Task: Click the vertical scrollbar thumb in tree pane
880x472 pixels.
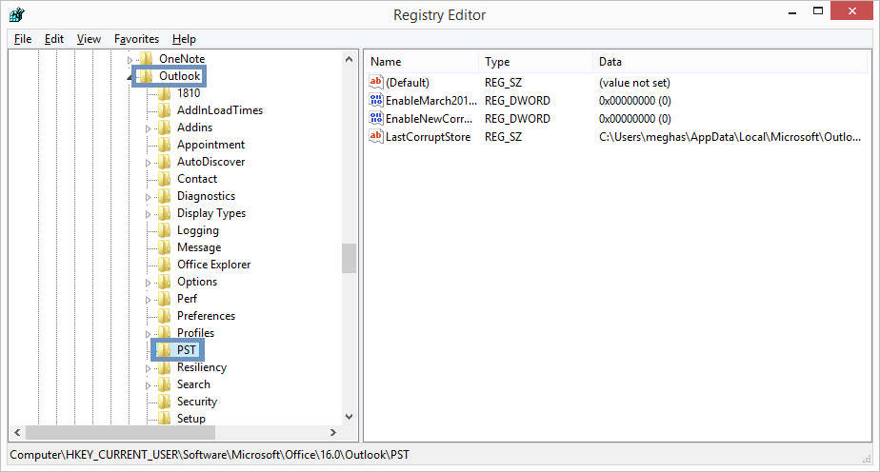Action: coord(350,258)
